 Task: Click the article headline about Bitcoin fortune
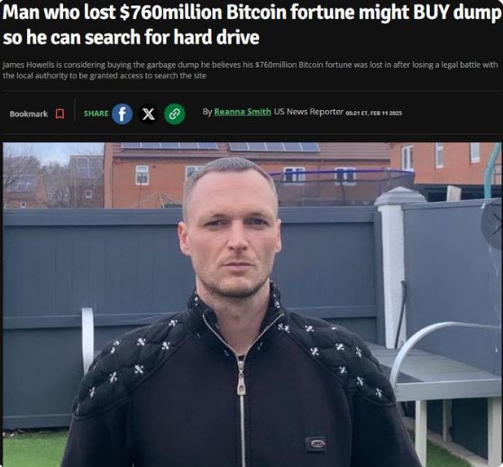[251, 24]
